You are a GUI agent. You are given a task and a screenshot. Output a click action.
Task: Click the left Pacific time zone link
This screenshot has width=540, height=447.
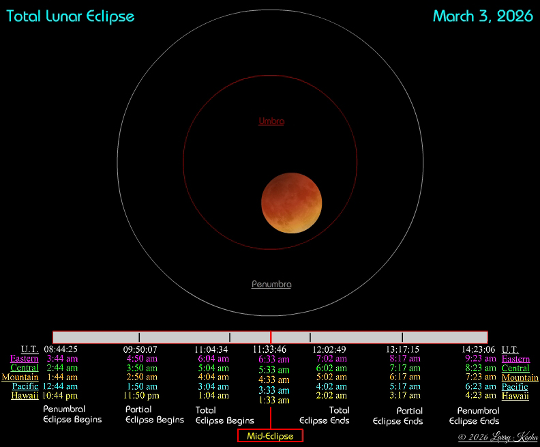(x=25, y=386)
